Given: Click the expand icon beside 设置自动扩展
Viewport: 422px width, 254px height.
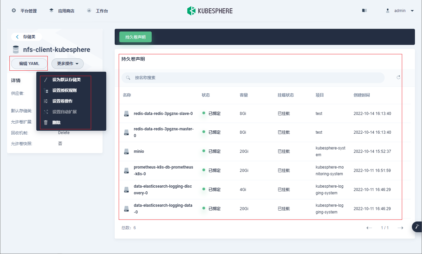Looking at the screenshot, I should (x=46, y=112).
